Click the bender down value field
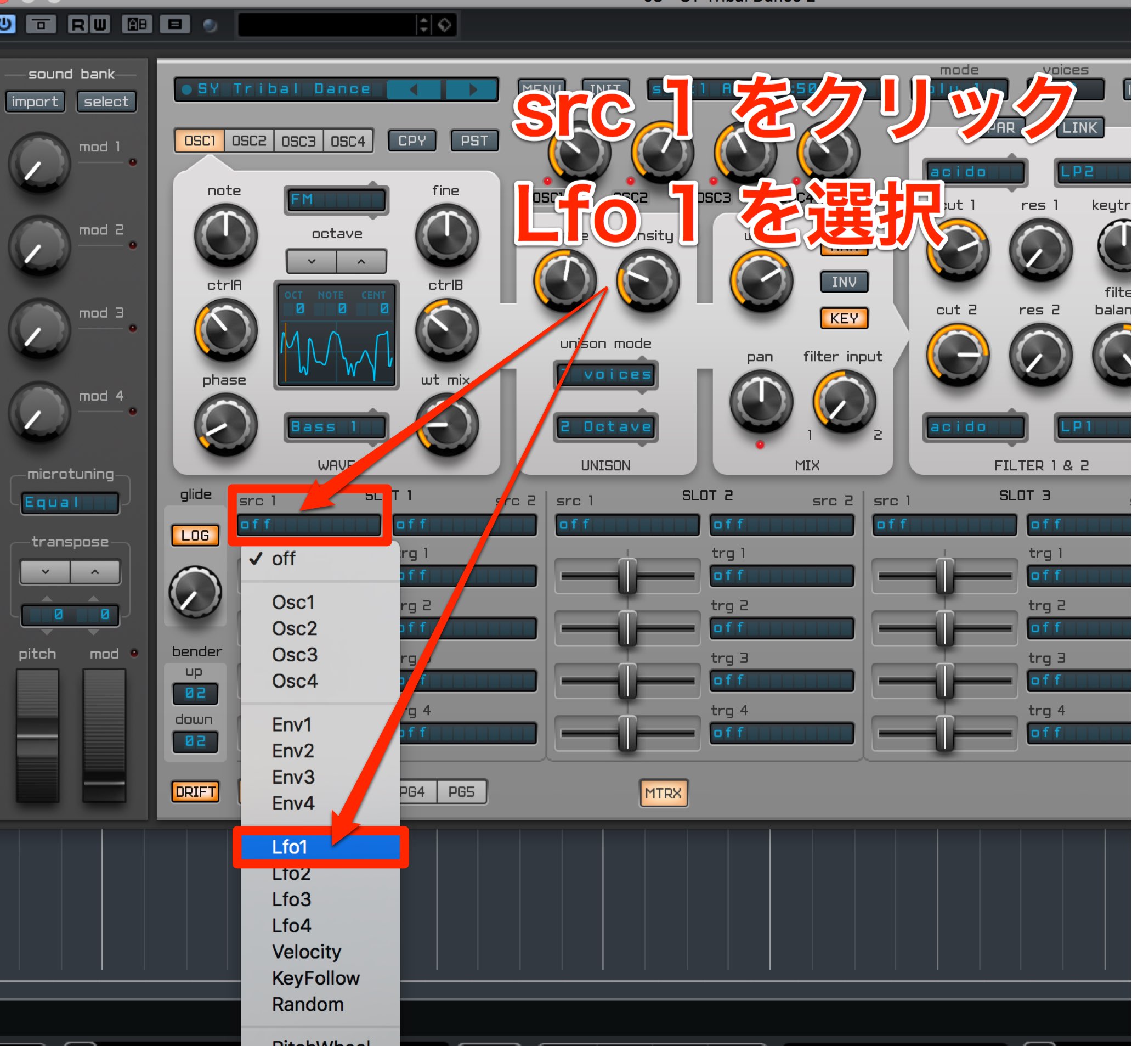Viewport: 1132px width, 1046px height. coord(195,741)
